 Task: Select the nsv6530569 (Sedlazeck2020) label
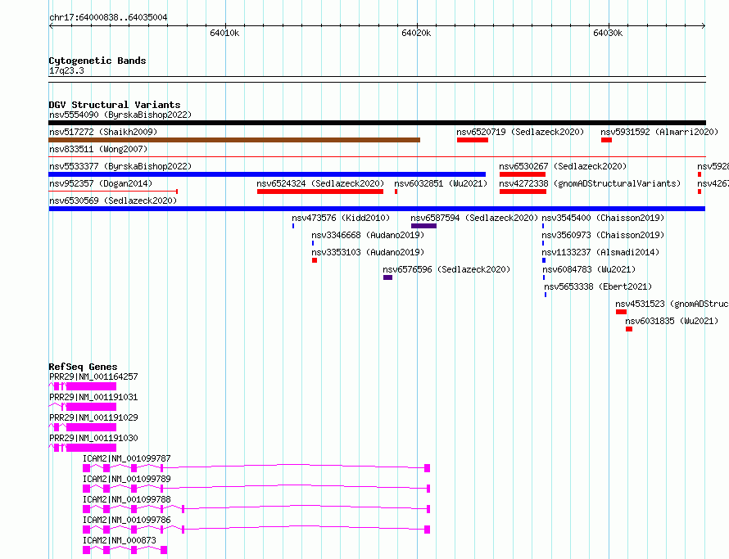click(x=113, y=201)
